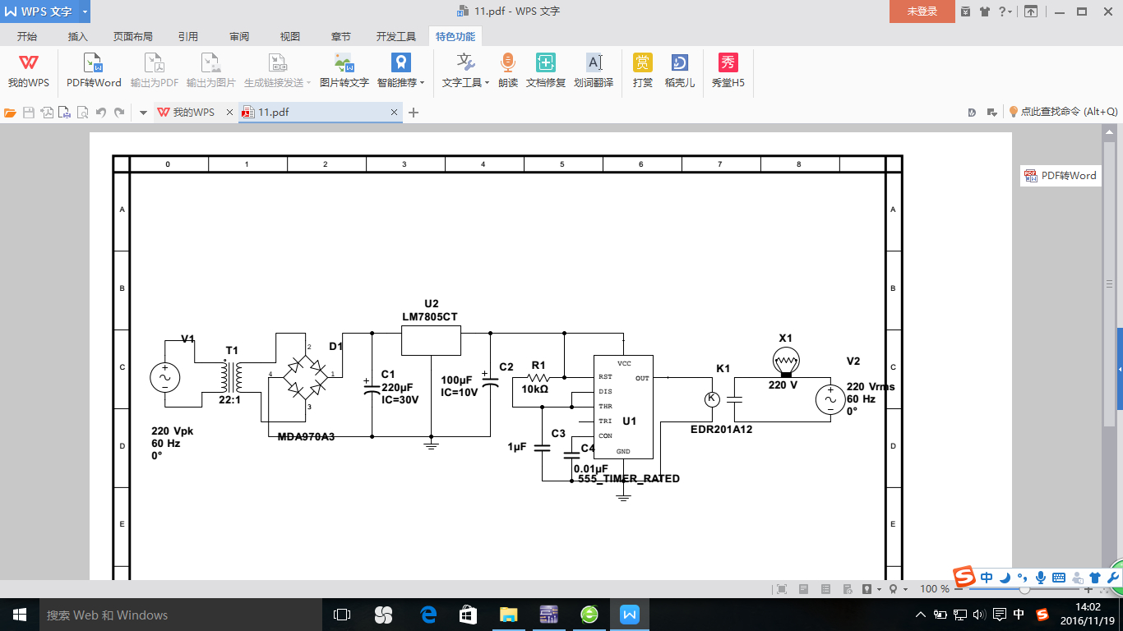Switch to the 我的WPS document tab
This screenshot has width=1123, height=631.
point(192,113)
